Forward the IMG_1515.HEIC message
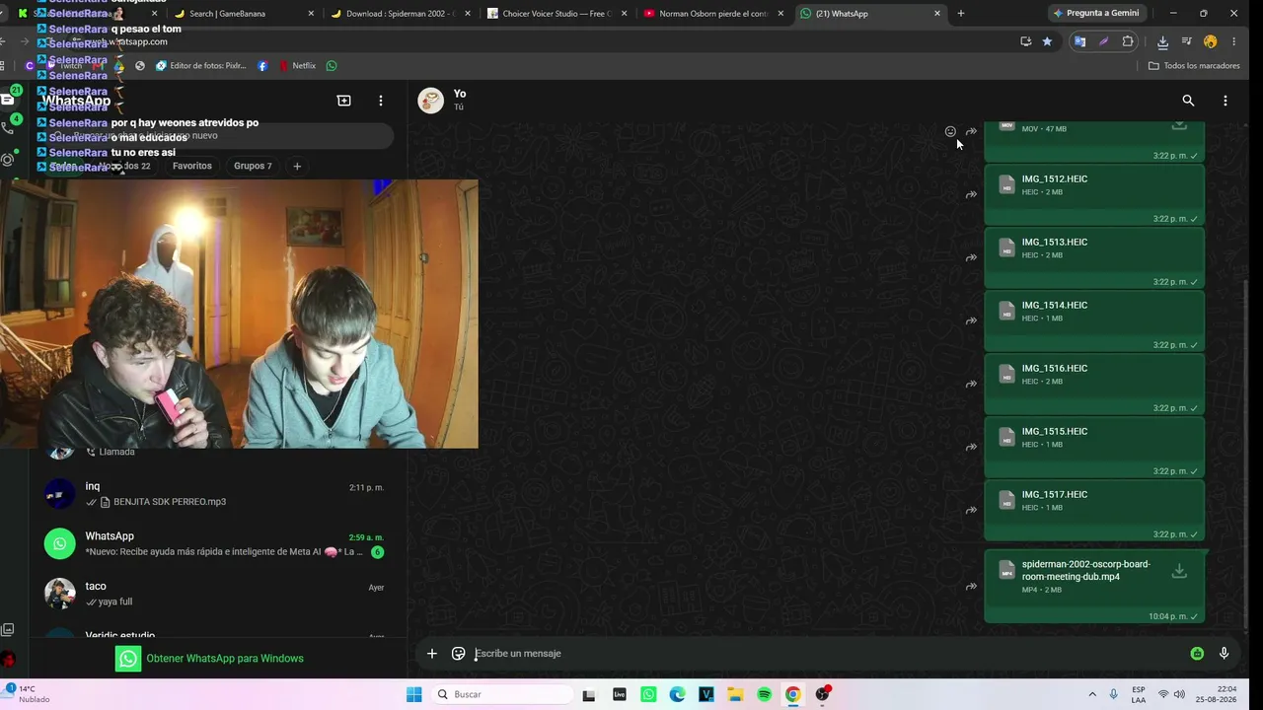This screenshot has height=710, width=1263. tap(971, 447)
